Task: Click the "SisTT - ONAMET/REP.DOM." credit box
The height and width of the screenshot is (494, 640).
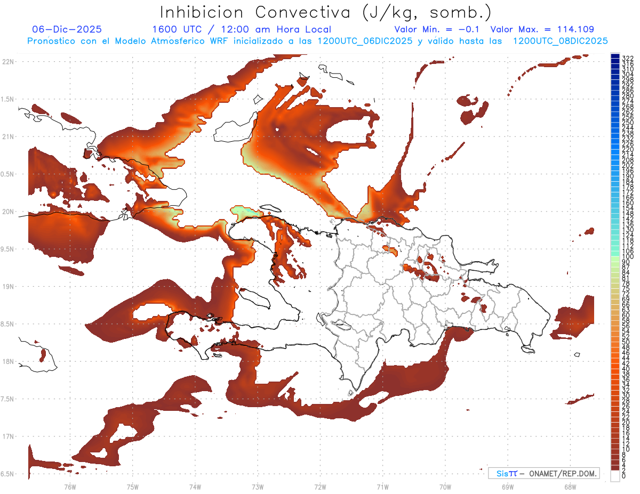Action: pos(544,473)
